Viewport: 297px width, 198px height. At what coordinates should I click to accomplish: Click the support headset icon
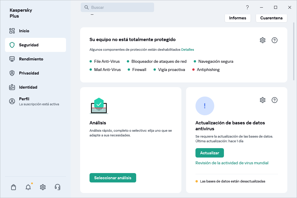click(58, 187)
